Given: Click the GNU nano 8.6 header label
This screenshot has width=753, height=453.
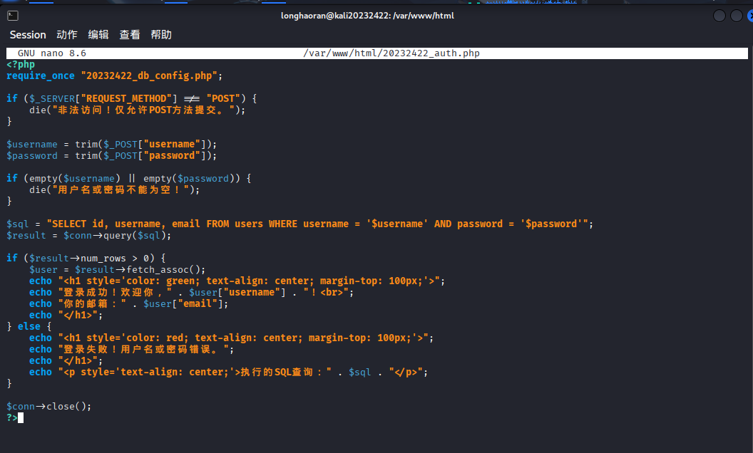Looking at the screenshot, I should 52,53.
